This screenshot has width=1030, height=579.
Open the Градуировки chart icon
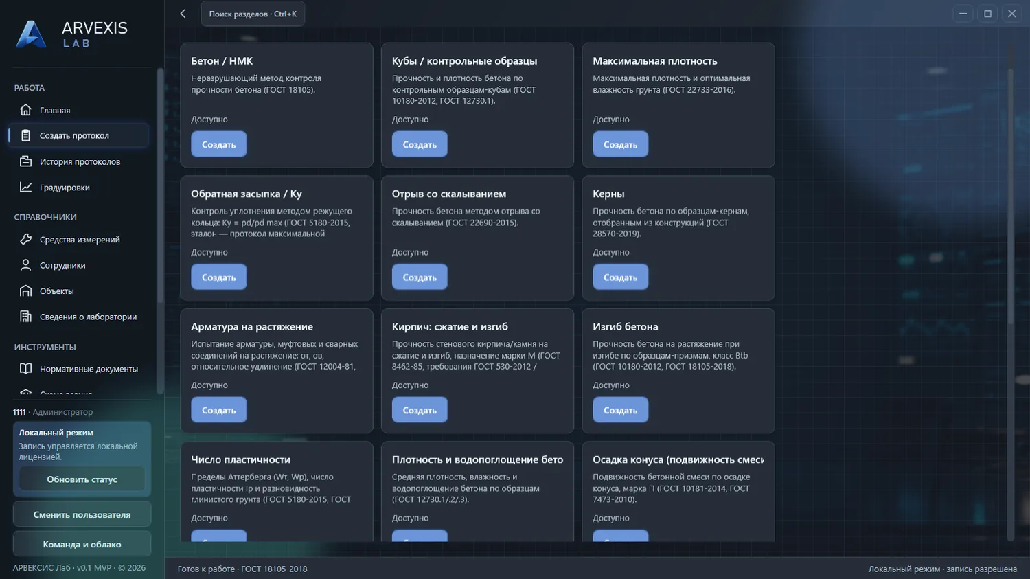tap(26, 187)
